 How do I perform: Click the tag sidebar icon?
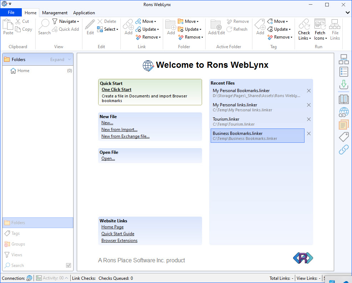[x=344, y=137]
